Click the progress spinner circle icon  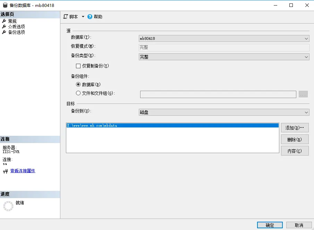8,206
